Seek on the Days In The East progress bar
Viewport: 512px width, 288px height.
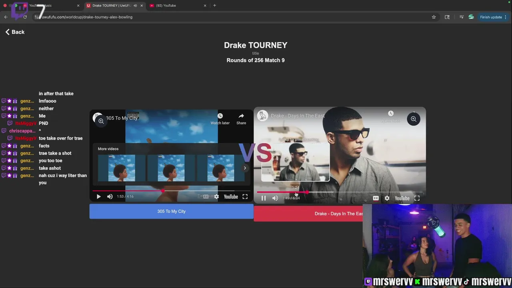339,192
